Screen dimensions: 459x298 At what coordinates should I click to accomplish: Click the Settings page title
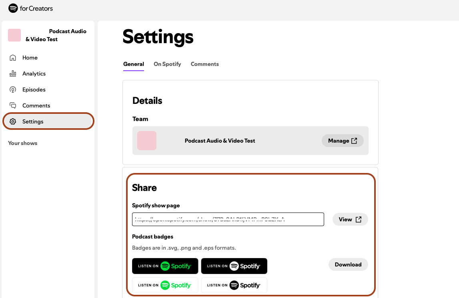(158, 37)
